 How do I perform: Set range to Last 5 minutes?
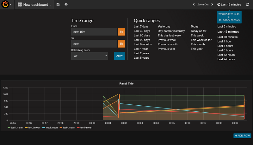226,27
